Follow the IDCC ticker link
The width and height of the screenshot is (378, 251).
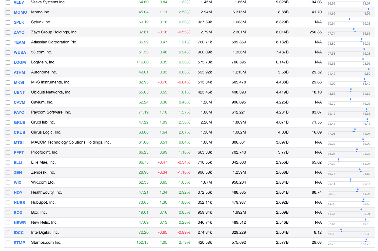pos(19,232)
